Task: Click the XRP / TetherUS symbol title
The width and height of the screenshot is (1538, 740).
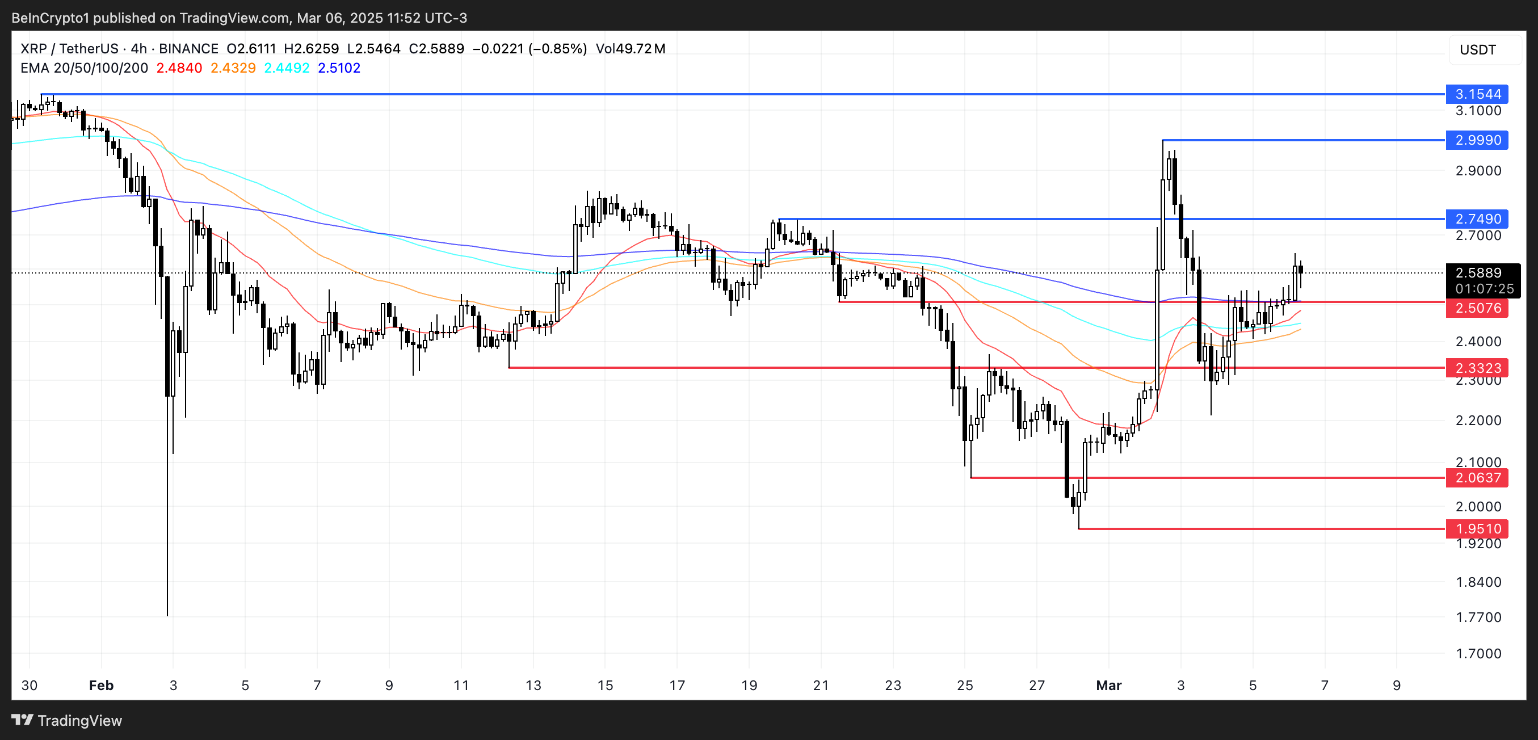Action: (70, 49)
